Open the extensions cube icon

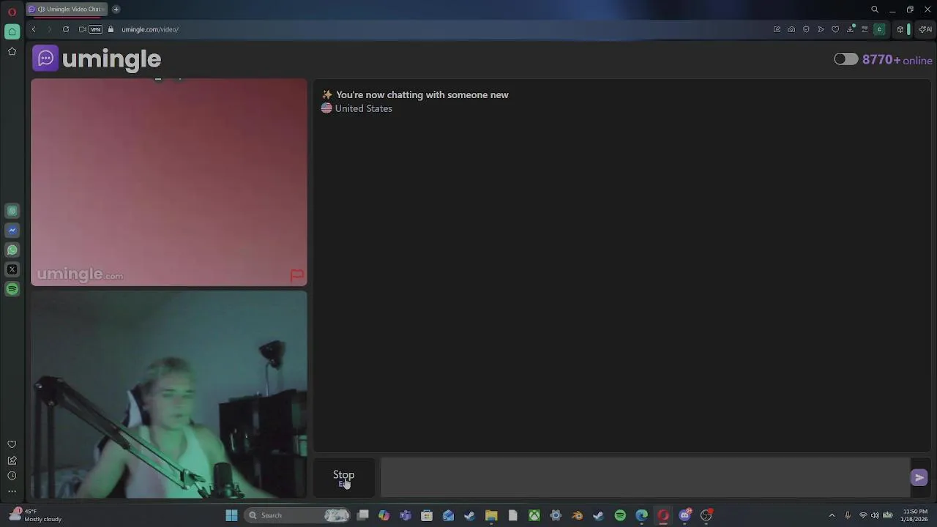(900, 29)
